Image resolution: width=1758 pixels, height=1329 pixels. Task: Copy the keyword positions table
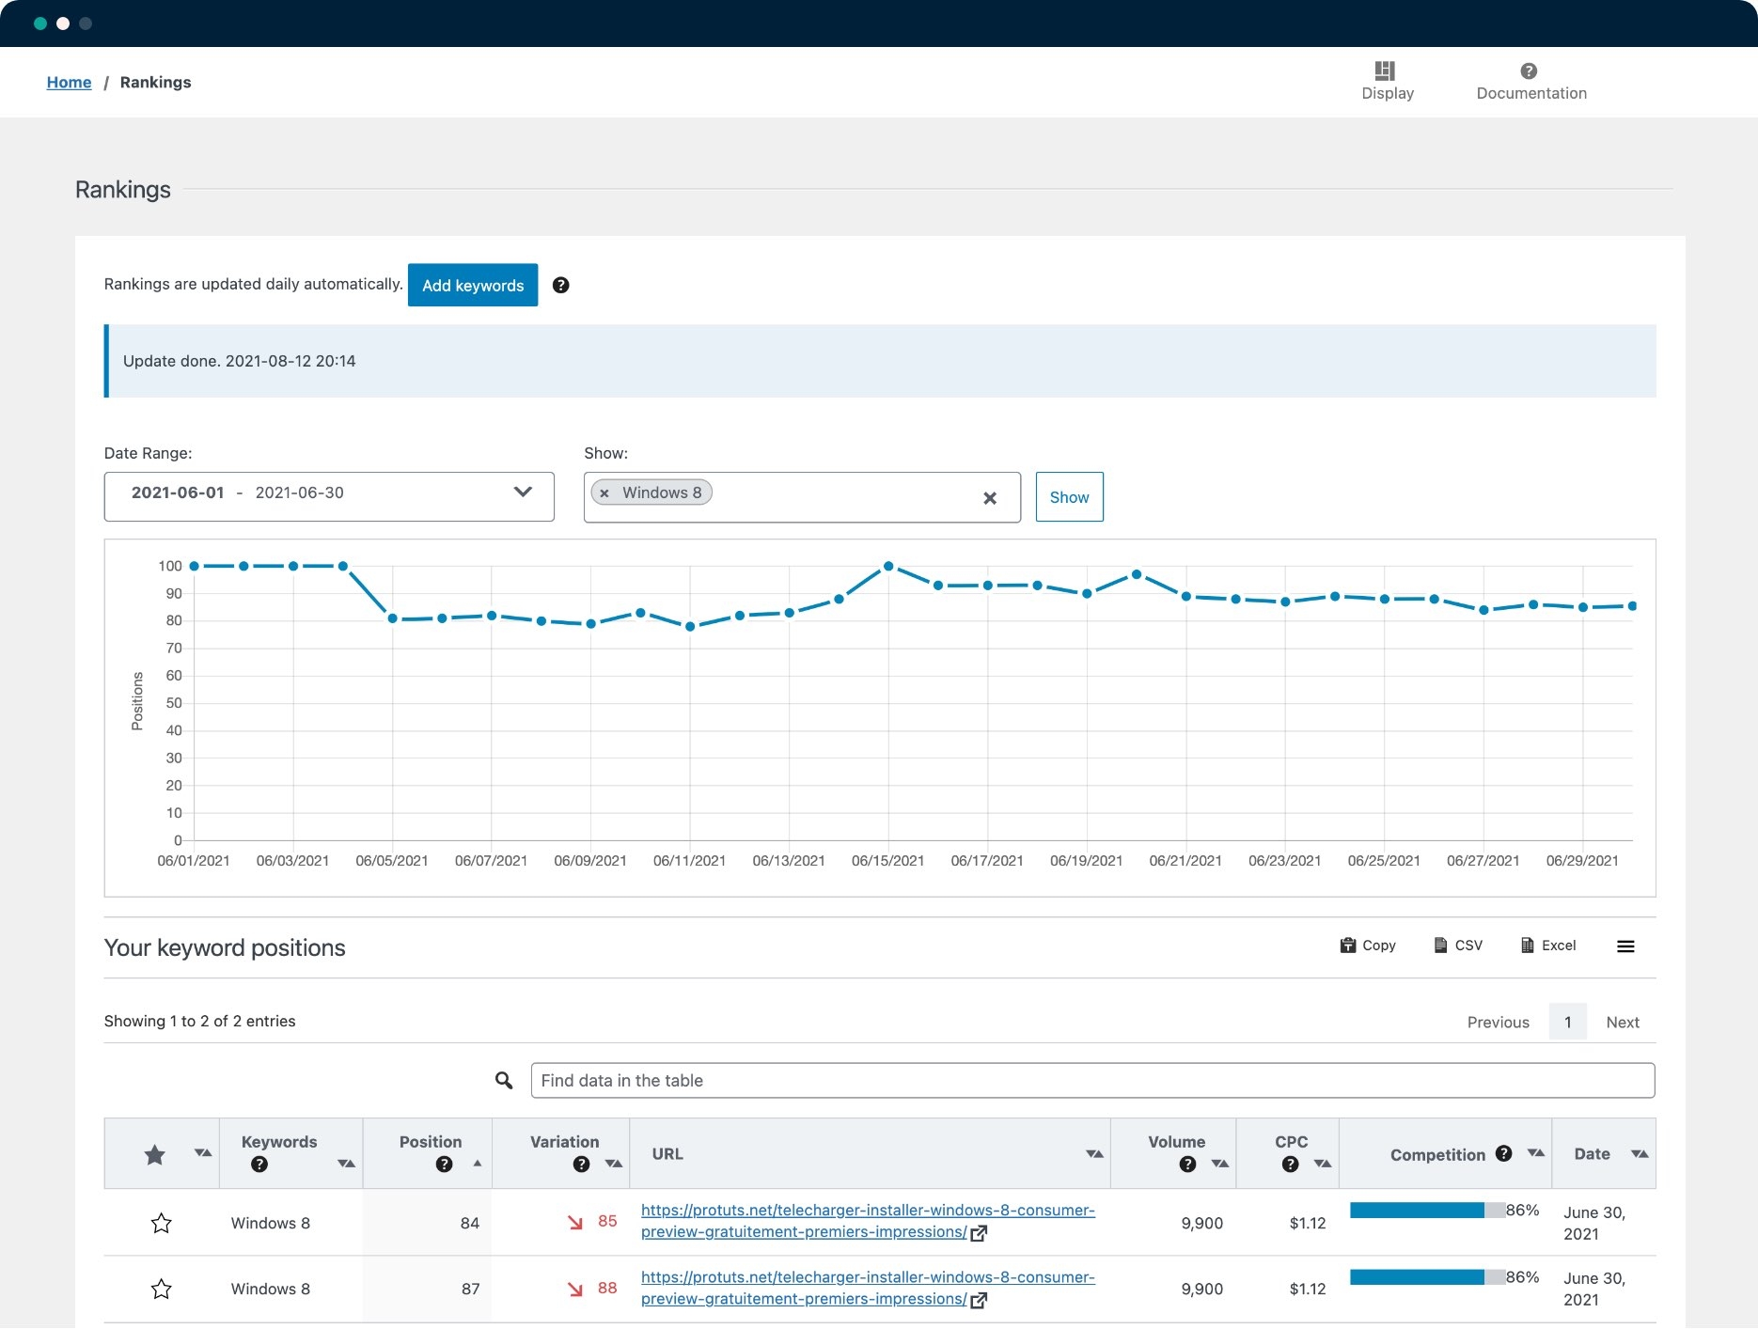coord(1368,946)
